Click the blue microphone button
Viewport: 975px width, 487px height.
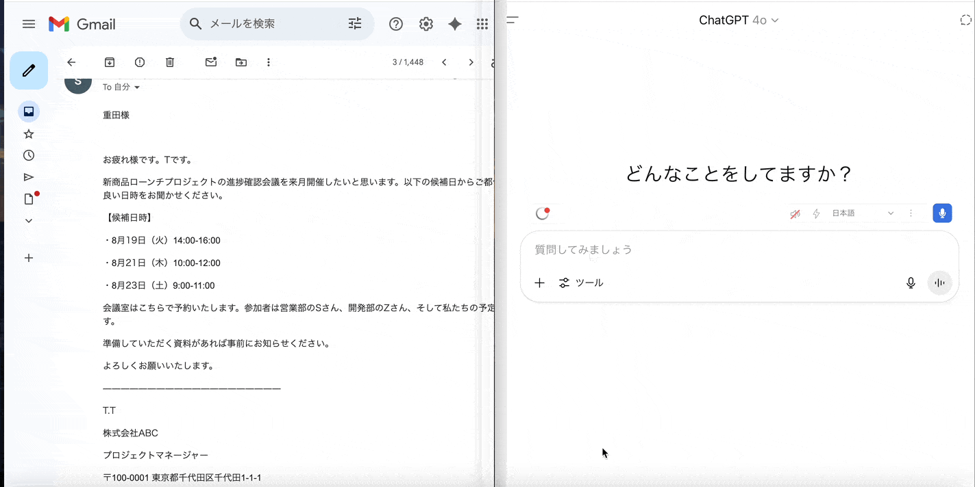click(x=942, y=213)
